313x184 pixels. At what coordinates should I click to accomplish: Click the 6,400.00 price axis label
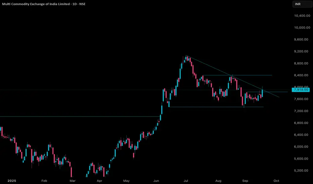click(301, 135)
